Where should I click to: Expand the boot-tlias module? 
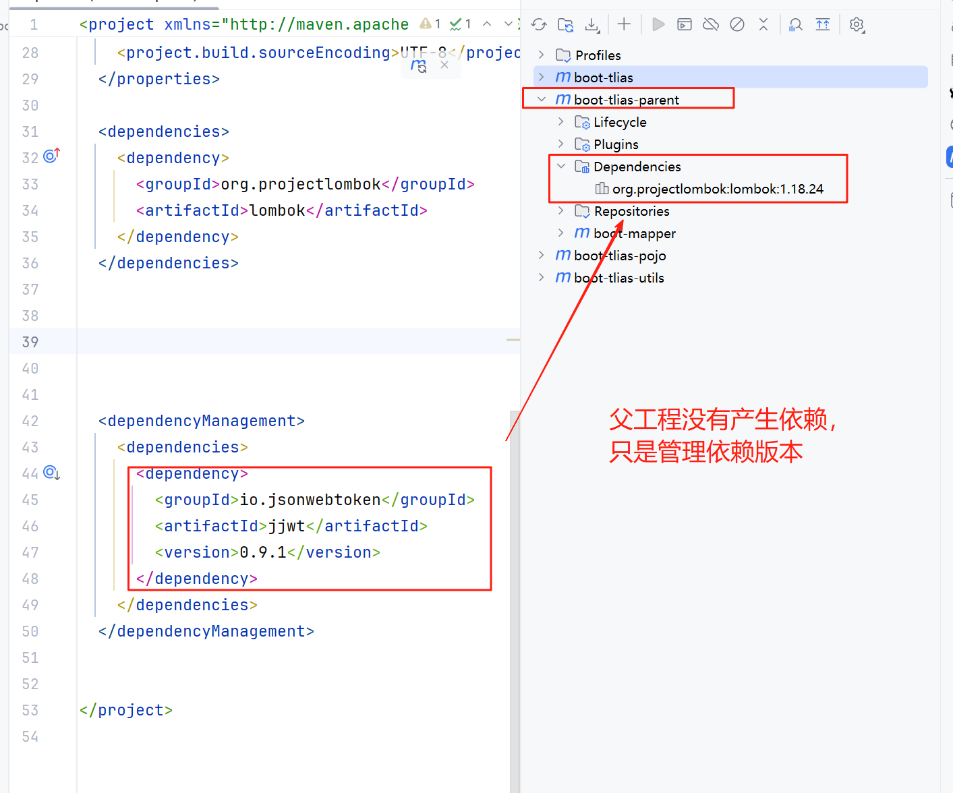(542, 77)
